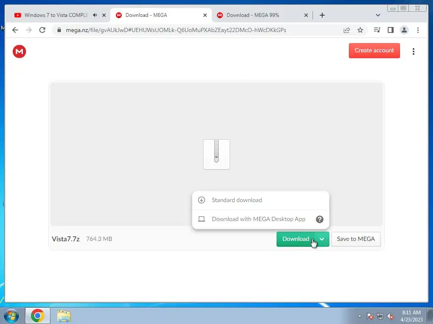The image size is (433, 324).
Task: Click the Create account button
Action: 374,51
